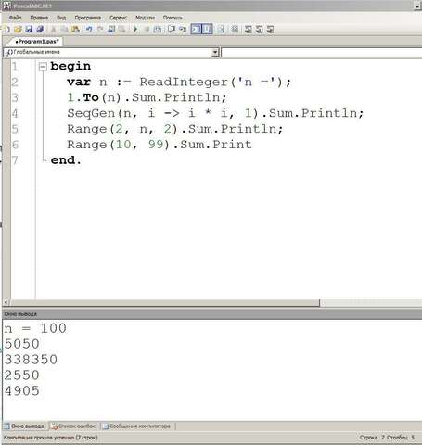
Task: Run the program with green play icon
Action: pyautogui.click(x=135, y=30)
